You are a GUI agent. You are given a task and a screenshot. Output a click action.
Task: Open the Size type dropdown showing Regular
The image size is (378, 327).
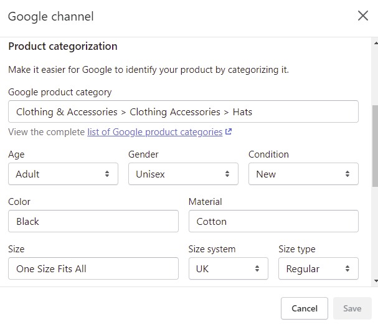[318, 268]
